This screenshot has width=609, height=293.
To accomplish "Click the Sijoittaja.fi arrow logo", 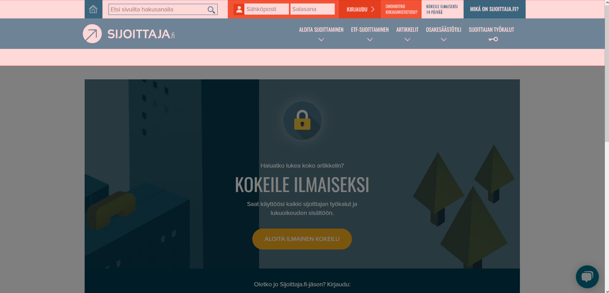I will click(x=92, y=34).
